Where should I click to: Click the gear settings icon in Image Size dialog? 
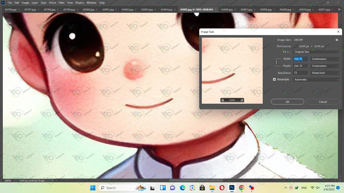point(337,40)
